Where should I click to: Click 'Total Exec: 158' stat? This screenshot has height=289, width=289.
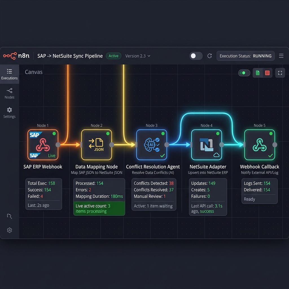pyautogui.click(x=41, y=183)
